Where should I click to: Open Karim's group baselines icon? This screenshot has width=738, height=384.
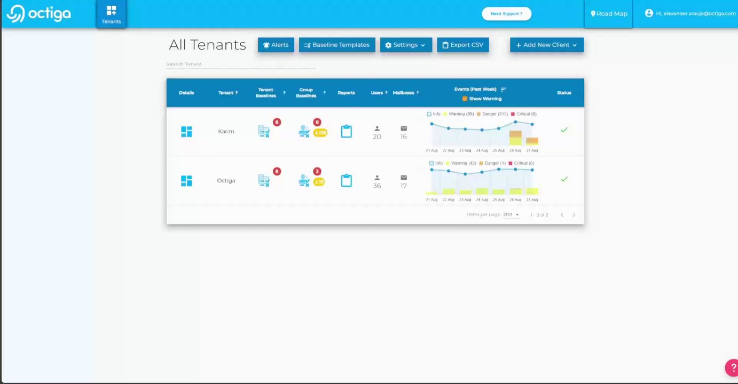point(304,132)
